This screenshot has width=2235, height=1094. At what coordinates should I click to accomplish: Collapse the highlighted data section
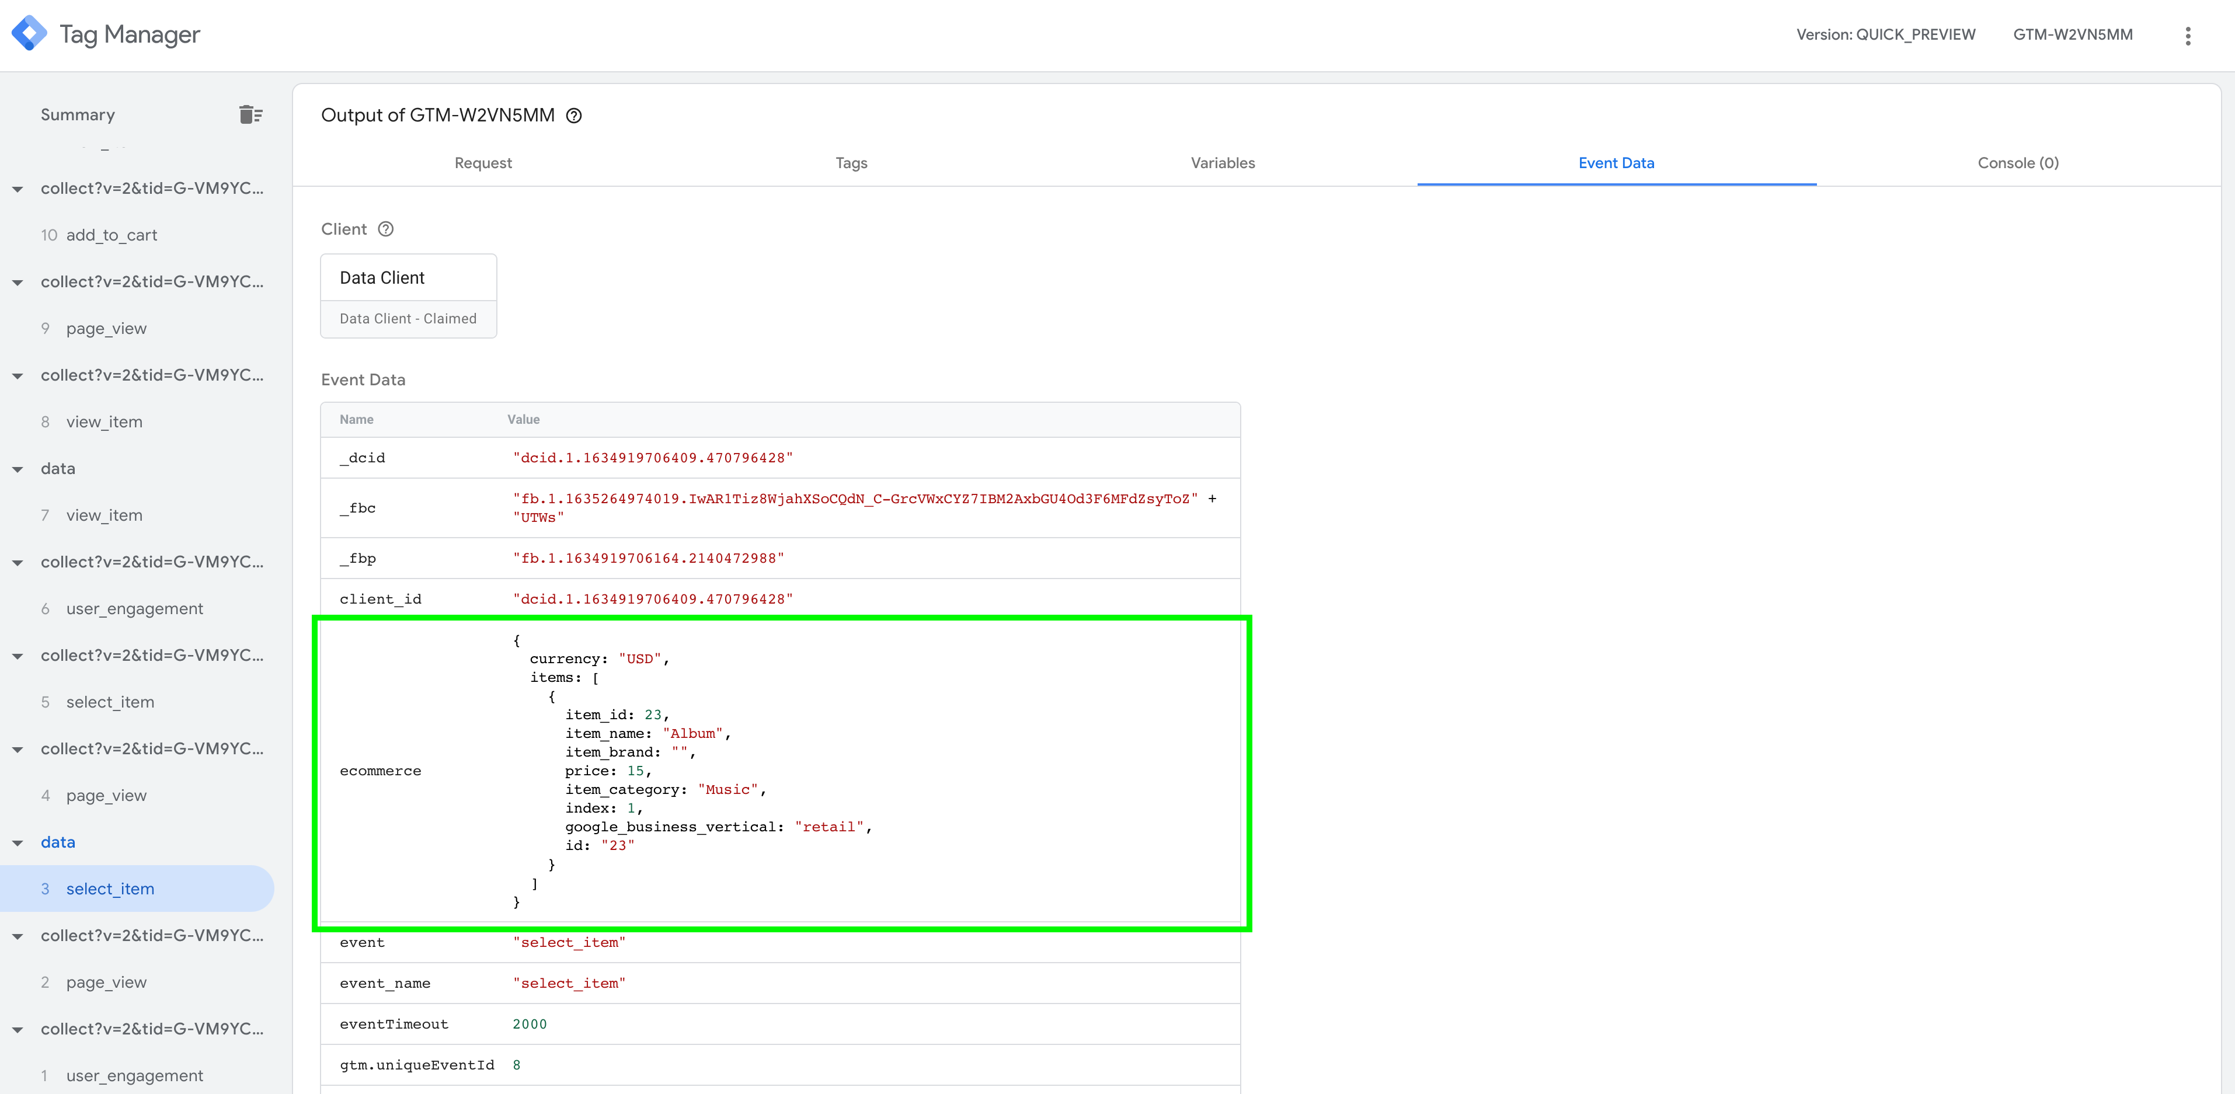18,842
